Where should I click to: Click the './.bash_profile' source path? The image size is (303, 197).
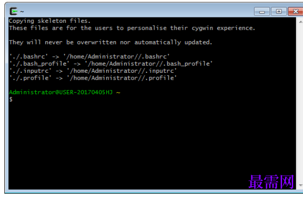(x=39, y=64)
